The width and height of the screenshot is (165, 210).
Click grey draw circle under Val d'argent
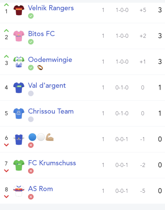(31, 94)
